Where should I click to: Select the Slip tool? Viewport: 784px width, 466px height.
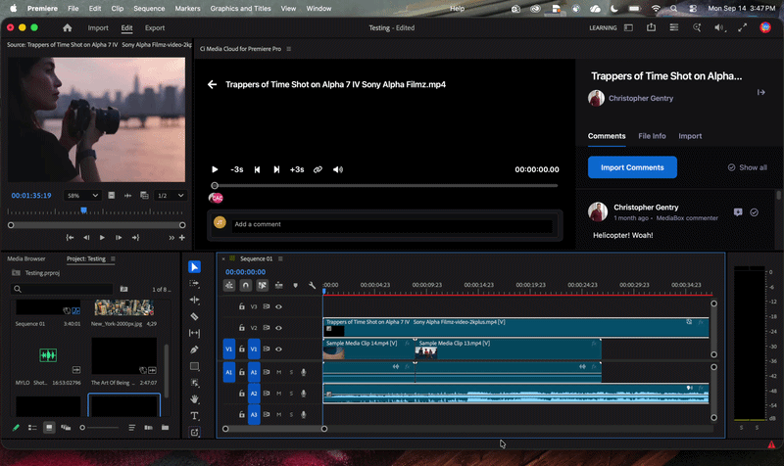click(x=194, y=333)
